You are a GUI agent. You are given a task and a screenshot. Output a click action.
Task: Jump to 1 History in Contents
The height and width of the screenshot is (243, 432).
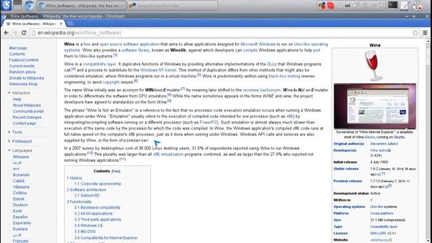tap(74, 178)
